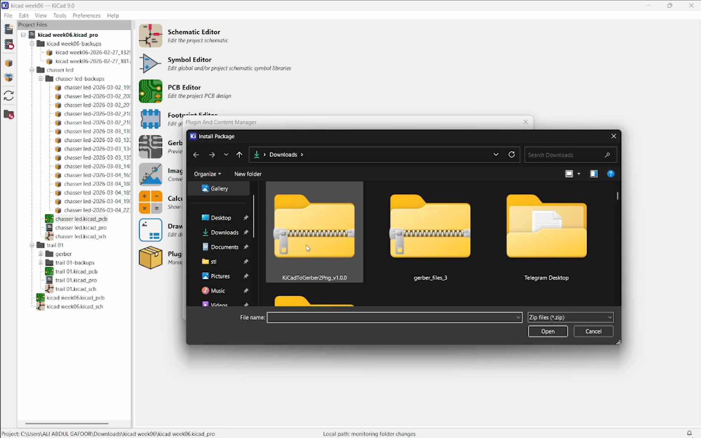Select the KiCadToGerber2Png_v1.0.0 zip file
Viewport: 701px width, 438px height.
tap(314, 232)
